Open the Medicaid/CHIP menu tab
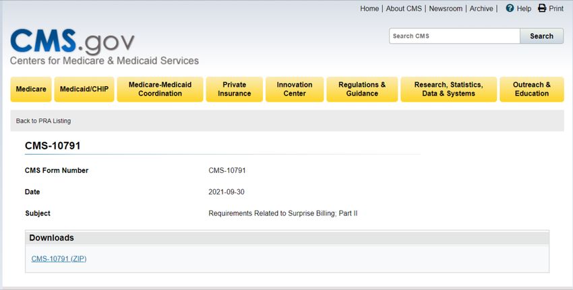 (84, 89)
